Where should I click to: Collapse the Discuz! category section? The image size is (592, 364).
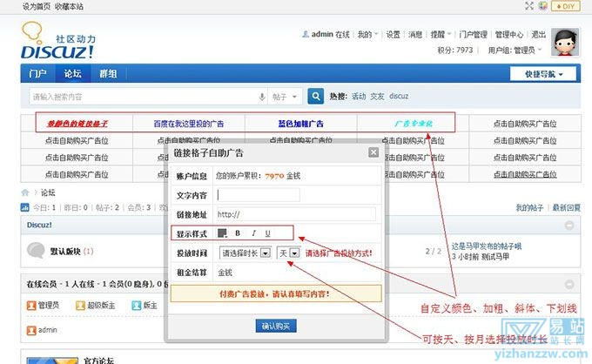[569, 225]
